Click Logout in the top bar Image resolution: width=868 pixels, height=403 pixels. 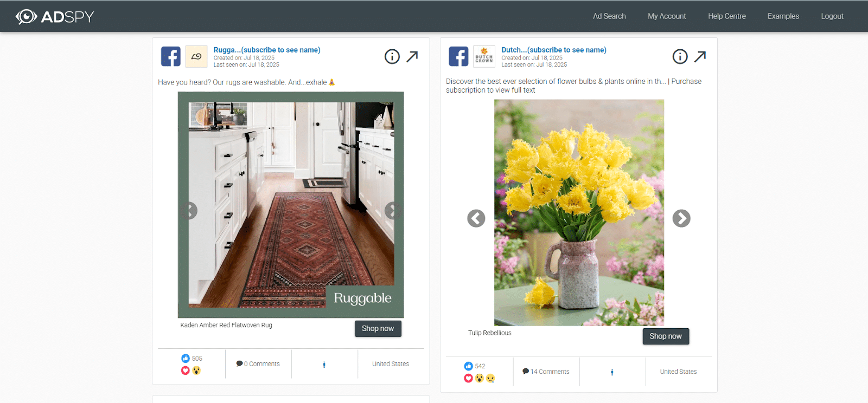(x=832, y=16)
